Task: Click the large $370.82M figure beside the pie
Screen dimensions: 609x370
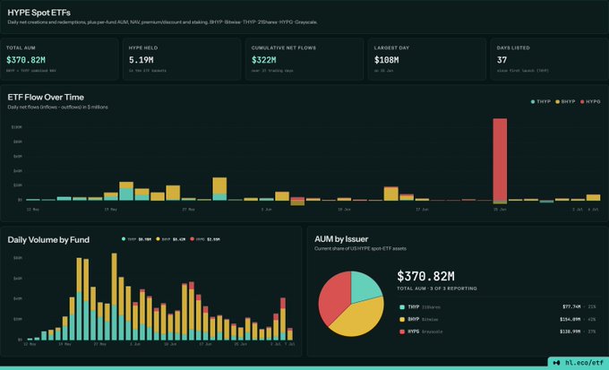Action: click(425, 276)
